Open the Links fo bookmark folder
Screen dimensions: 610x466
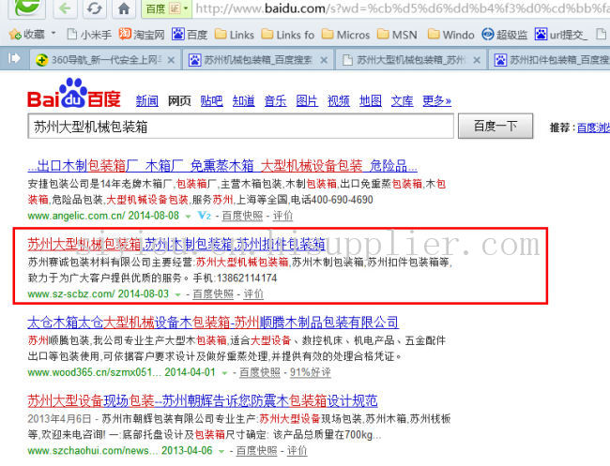[x=288, y=35]
